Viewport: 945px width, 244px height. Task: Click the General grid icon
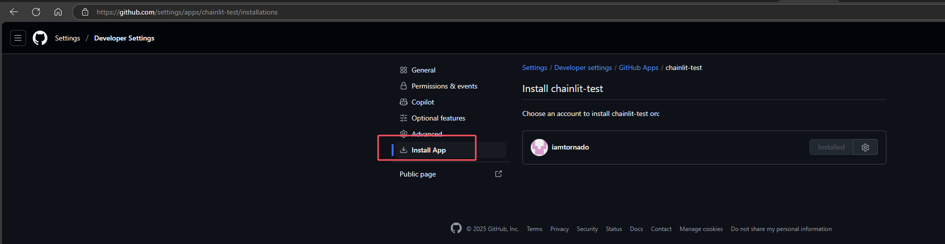[x=404, y=70]
